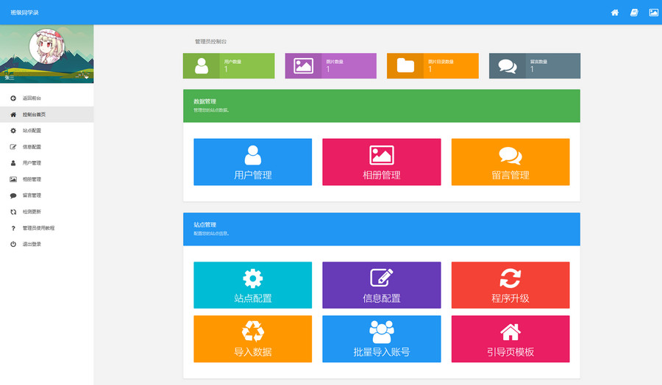Open 相册管理 from the sidebar
The image size is (662, 385).
coord(32,179)
